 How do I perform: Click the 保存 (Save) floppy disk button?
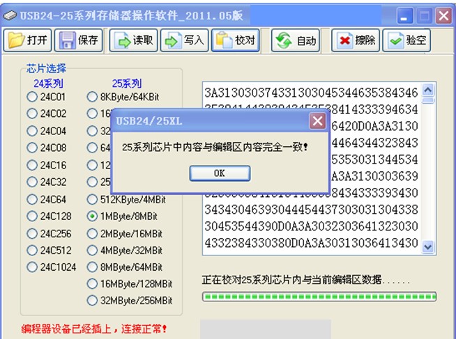click(79, 40)
